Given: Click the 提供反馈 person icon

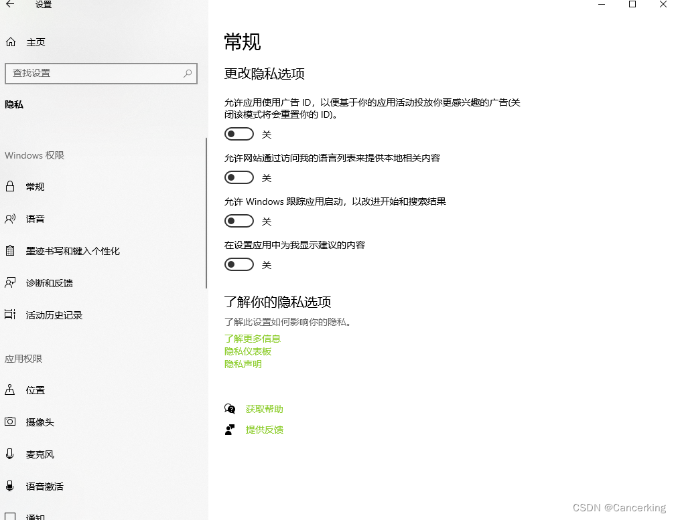Looking at the screenshot, I should pyautogui.click(x=230, y=430).
